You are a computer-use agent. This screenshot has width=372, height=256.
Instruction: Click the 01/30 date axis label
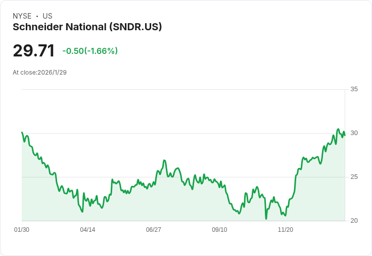(x=22, y=230)
